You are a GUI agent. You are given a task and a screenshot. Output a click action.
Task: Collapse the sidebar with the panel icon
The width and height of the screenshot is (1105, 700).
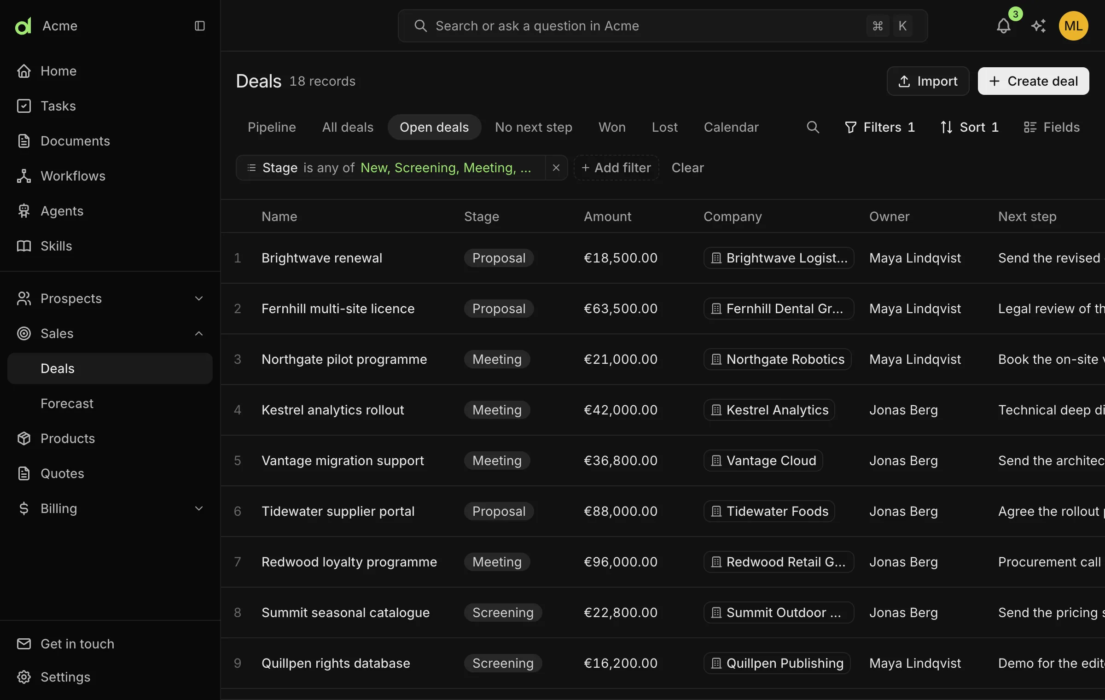[199, 26]
